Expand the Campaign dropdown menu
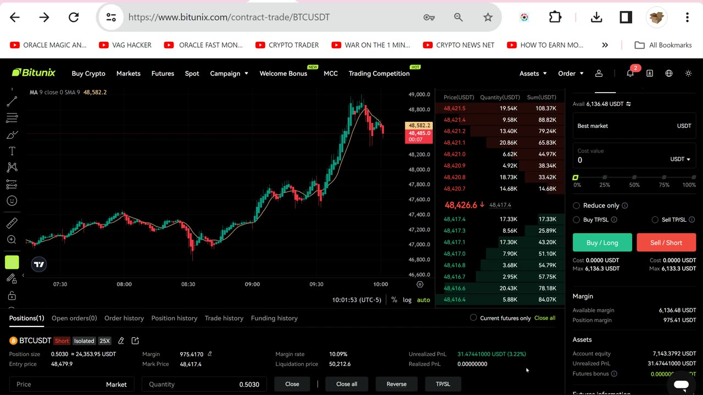Image resolution: width=703 pixels, height=395 pixels. click(x=229, y=73)
